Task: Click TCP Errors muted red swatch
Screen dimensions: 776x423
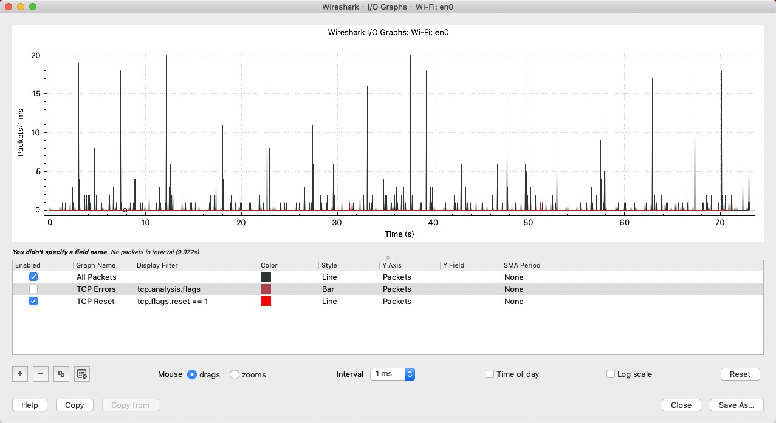Action: pyautogui.click(x=266, y=289)
